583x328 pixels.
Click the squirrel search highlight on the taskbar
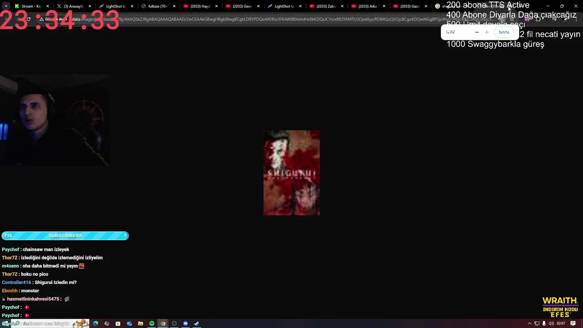click(81, 323)
